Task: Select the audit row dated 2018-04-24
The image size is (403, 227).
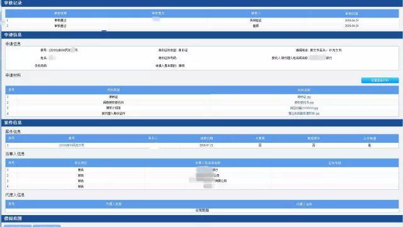Action: pos(202,26)
